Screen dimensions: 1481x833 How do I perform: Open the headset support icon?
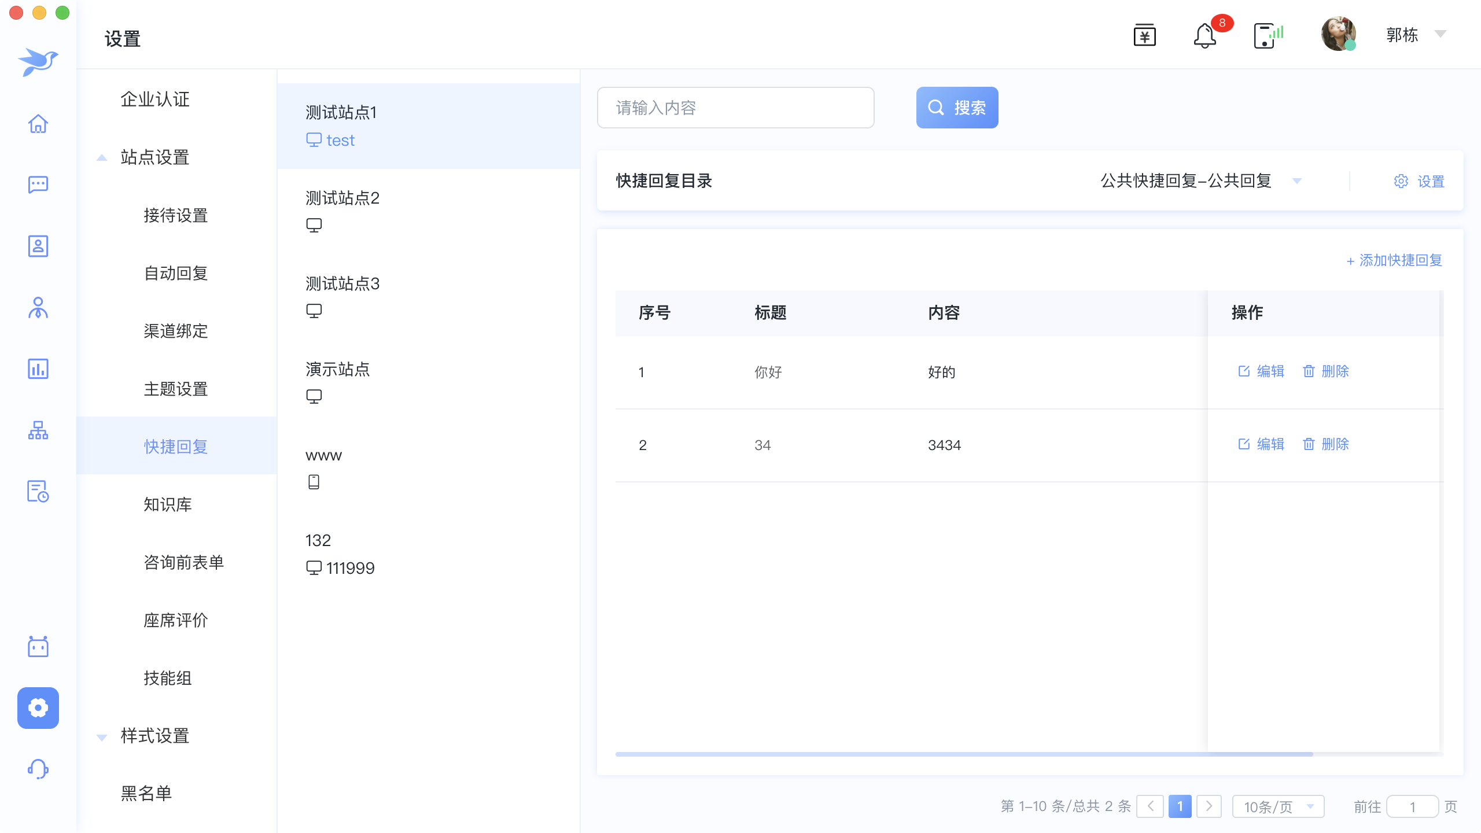point(38,769)
